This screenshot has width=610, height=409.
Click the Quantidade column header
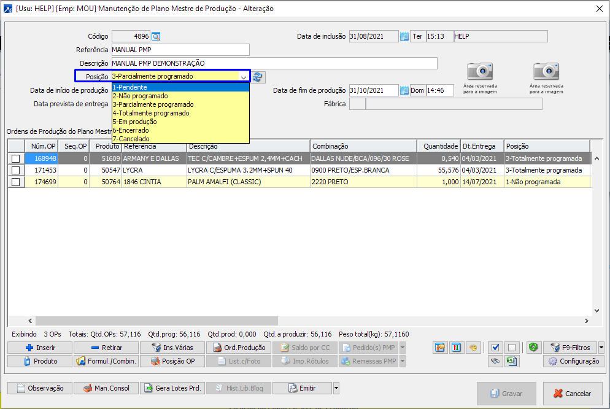pos(439,146)
